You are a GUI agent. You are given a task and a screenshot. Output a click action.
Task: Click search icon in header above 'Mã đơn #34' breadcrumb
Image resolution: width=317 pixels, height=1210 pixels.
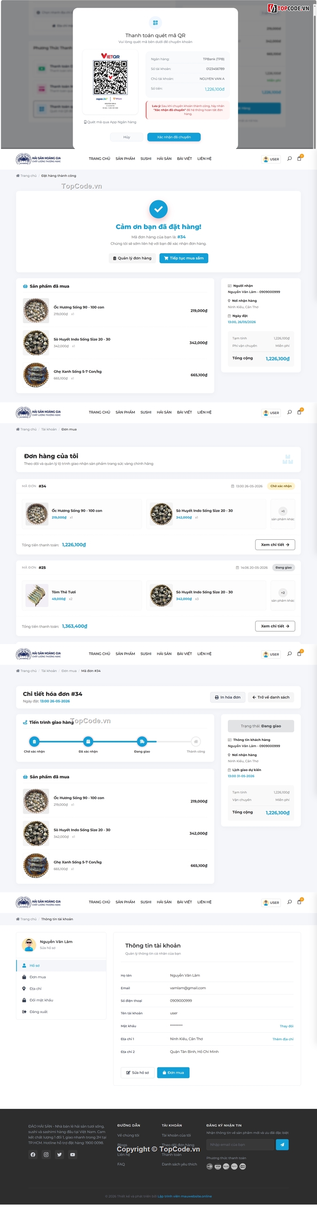pos(289,654)
